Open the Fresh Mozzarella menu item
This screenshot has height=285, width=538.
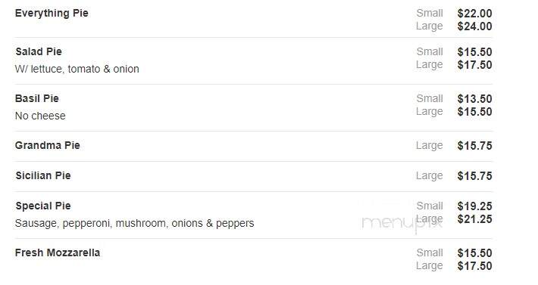[58, 252]
